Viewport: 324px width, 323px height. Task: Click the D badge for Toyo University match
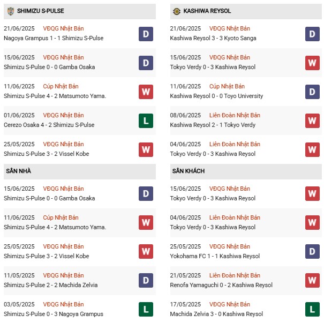tap(312, 92)
